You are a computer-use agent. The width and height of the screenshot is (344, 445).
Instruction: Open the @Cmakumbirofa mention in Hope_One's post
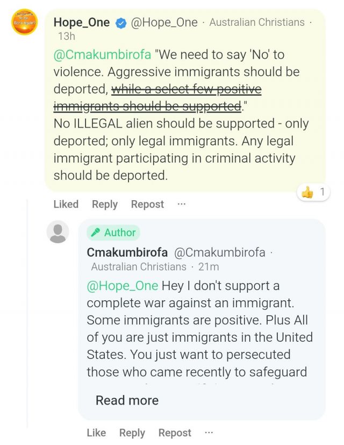tap(102, 54)
